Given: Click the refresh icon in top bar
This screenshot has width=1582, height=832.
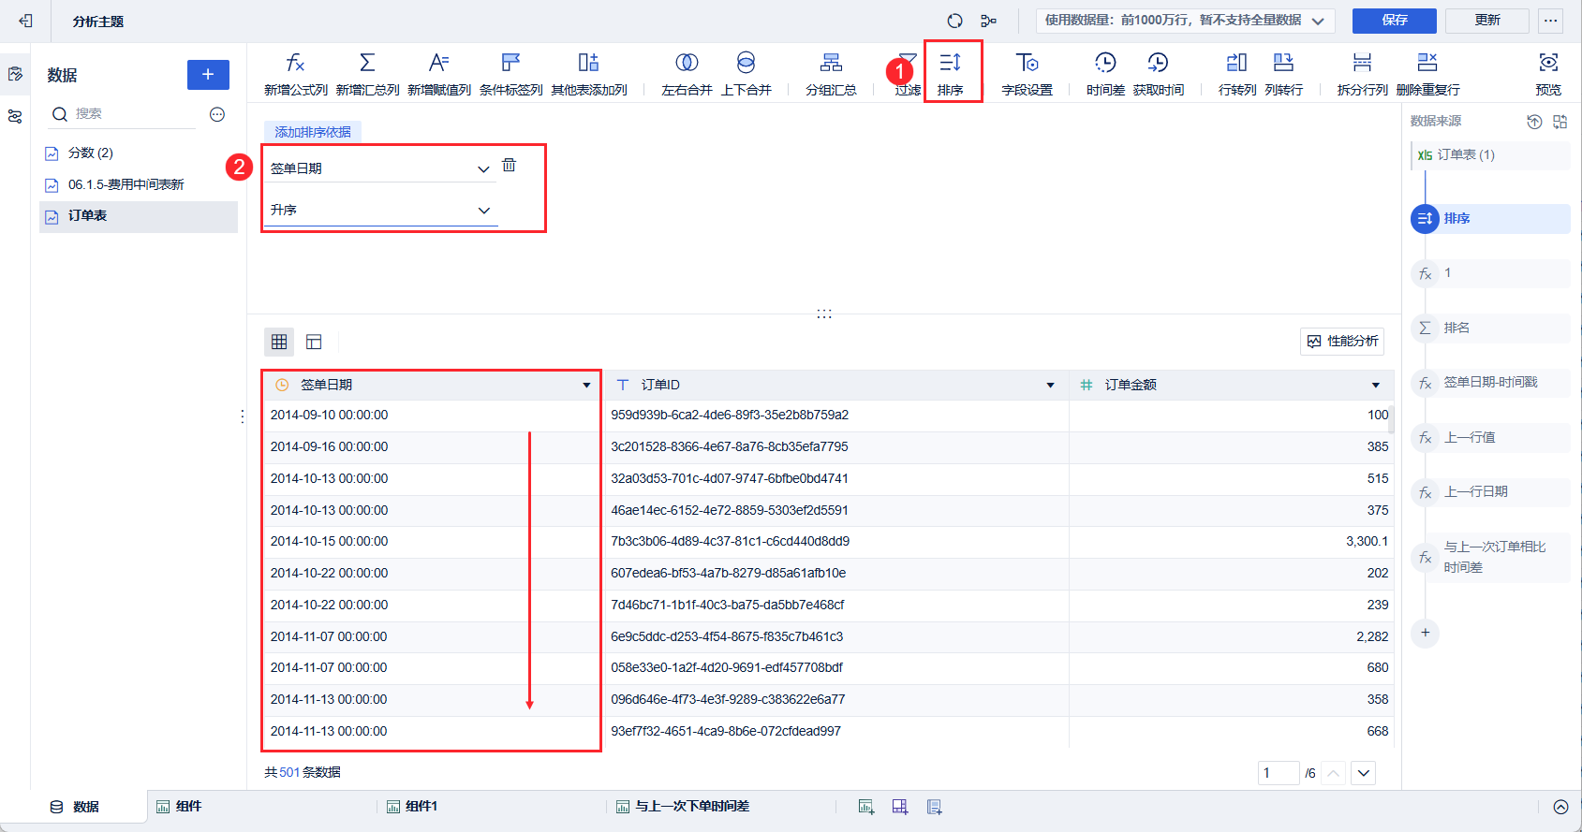Looking at the screenshot, I should pyautogui.click(x=954, y=21).
